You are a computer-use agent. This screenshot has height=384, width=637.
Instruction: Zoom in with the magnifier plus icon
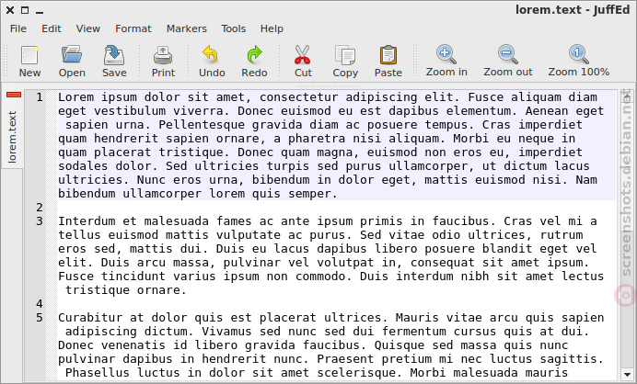pyautogui.click(x=446, y=54)
